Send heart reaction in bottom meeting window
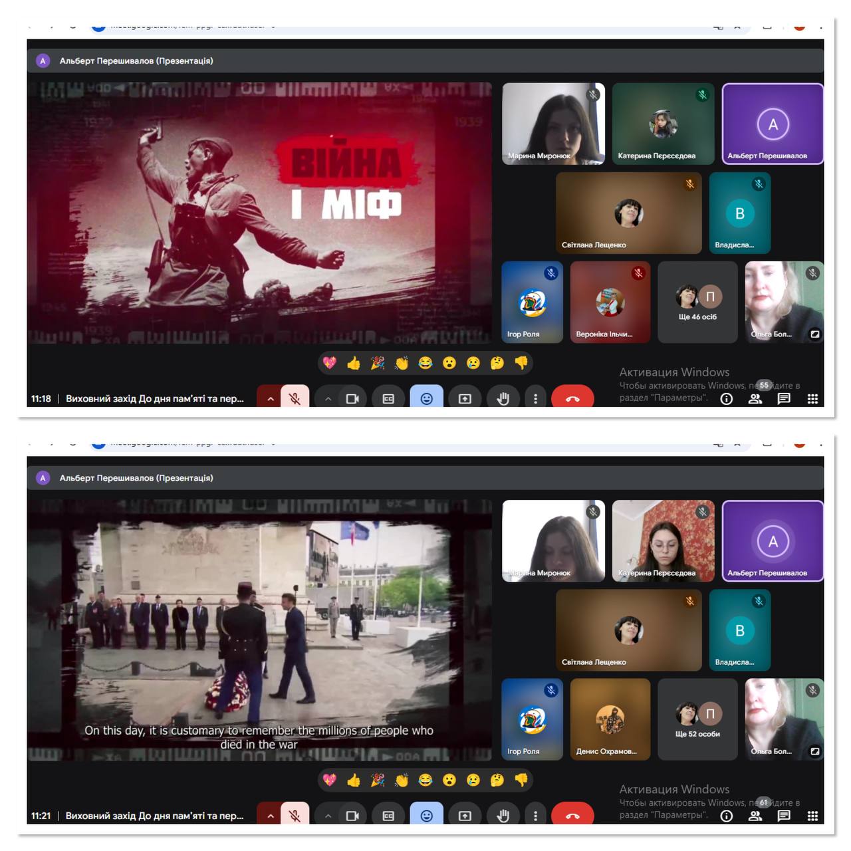This screenshot has height=851, width=851. click(x=330, y=780)
